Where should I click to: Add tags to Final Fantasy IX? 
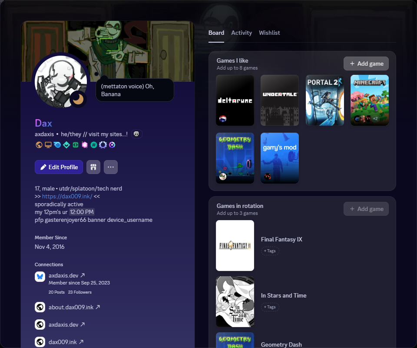click(270, 251)
